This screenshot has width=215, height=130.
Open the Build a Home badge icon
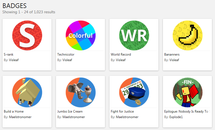(x=27, y=92)
